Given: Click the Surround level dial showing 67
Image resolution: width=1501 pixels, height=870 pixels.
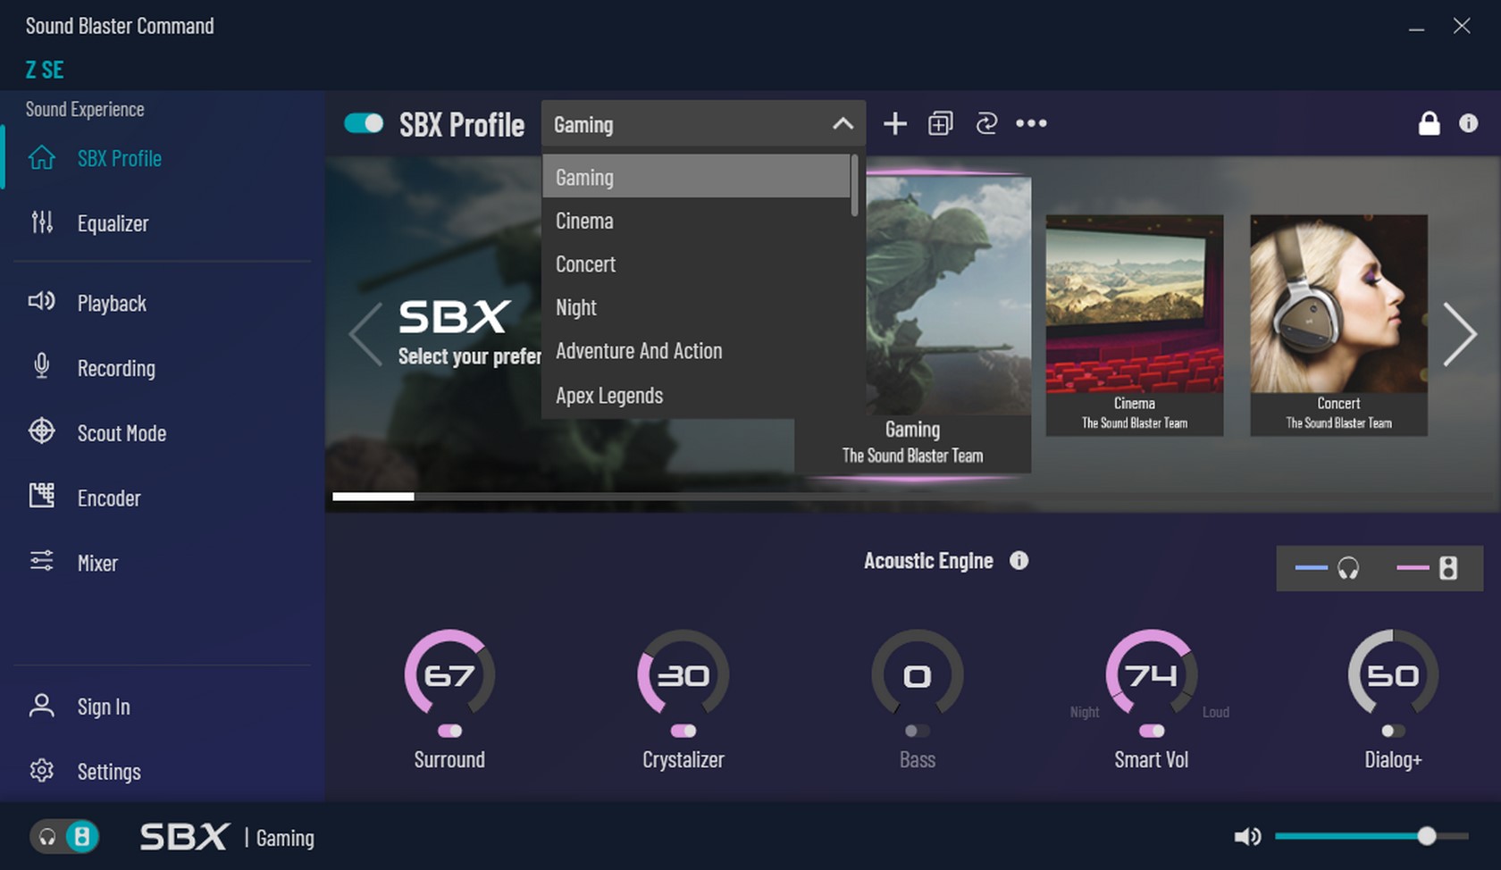Looking at the screenshot, I should click(x=449, y=674).
